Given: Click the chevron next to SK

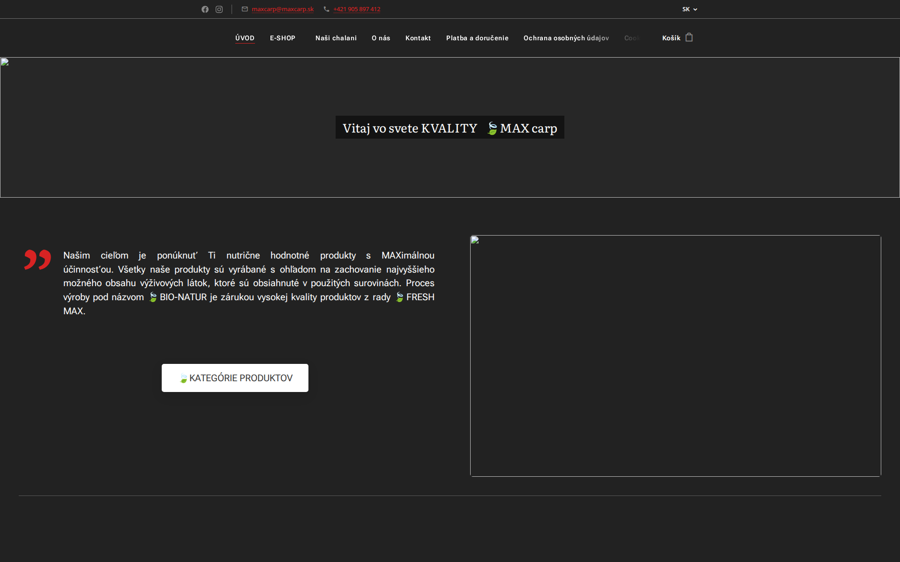Looking at the screenshot, I should point(695,9).
